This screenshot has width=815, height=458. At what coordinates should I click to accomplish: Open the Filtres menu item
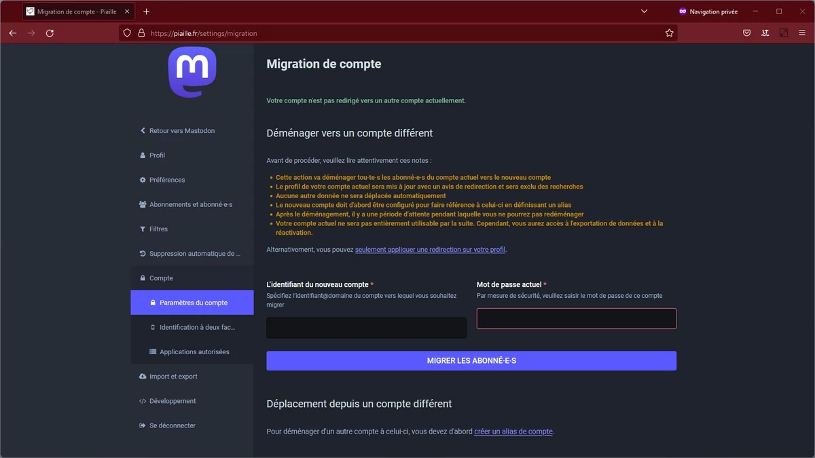click(192, 229)
